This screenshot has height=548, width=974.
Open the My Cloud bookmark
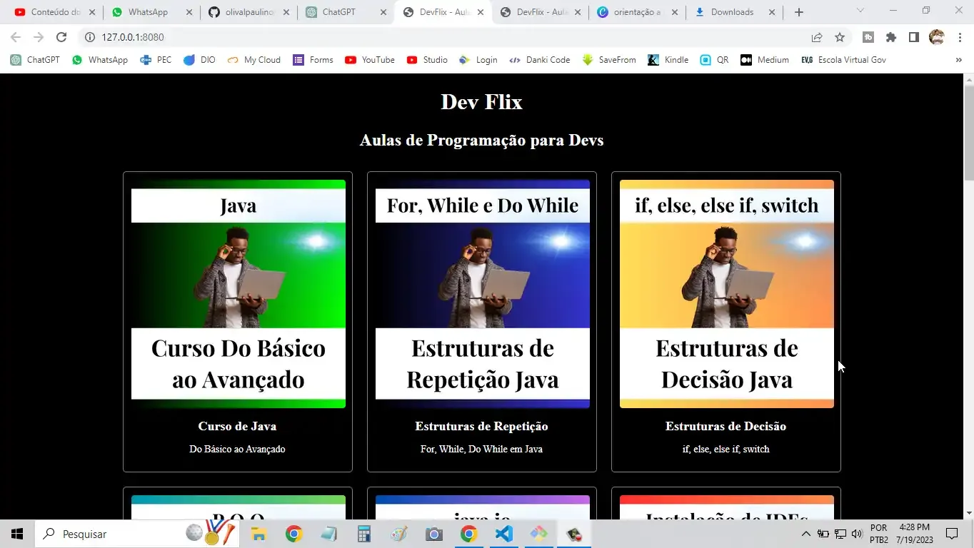tap(253, 60)
